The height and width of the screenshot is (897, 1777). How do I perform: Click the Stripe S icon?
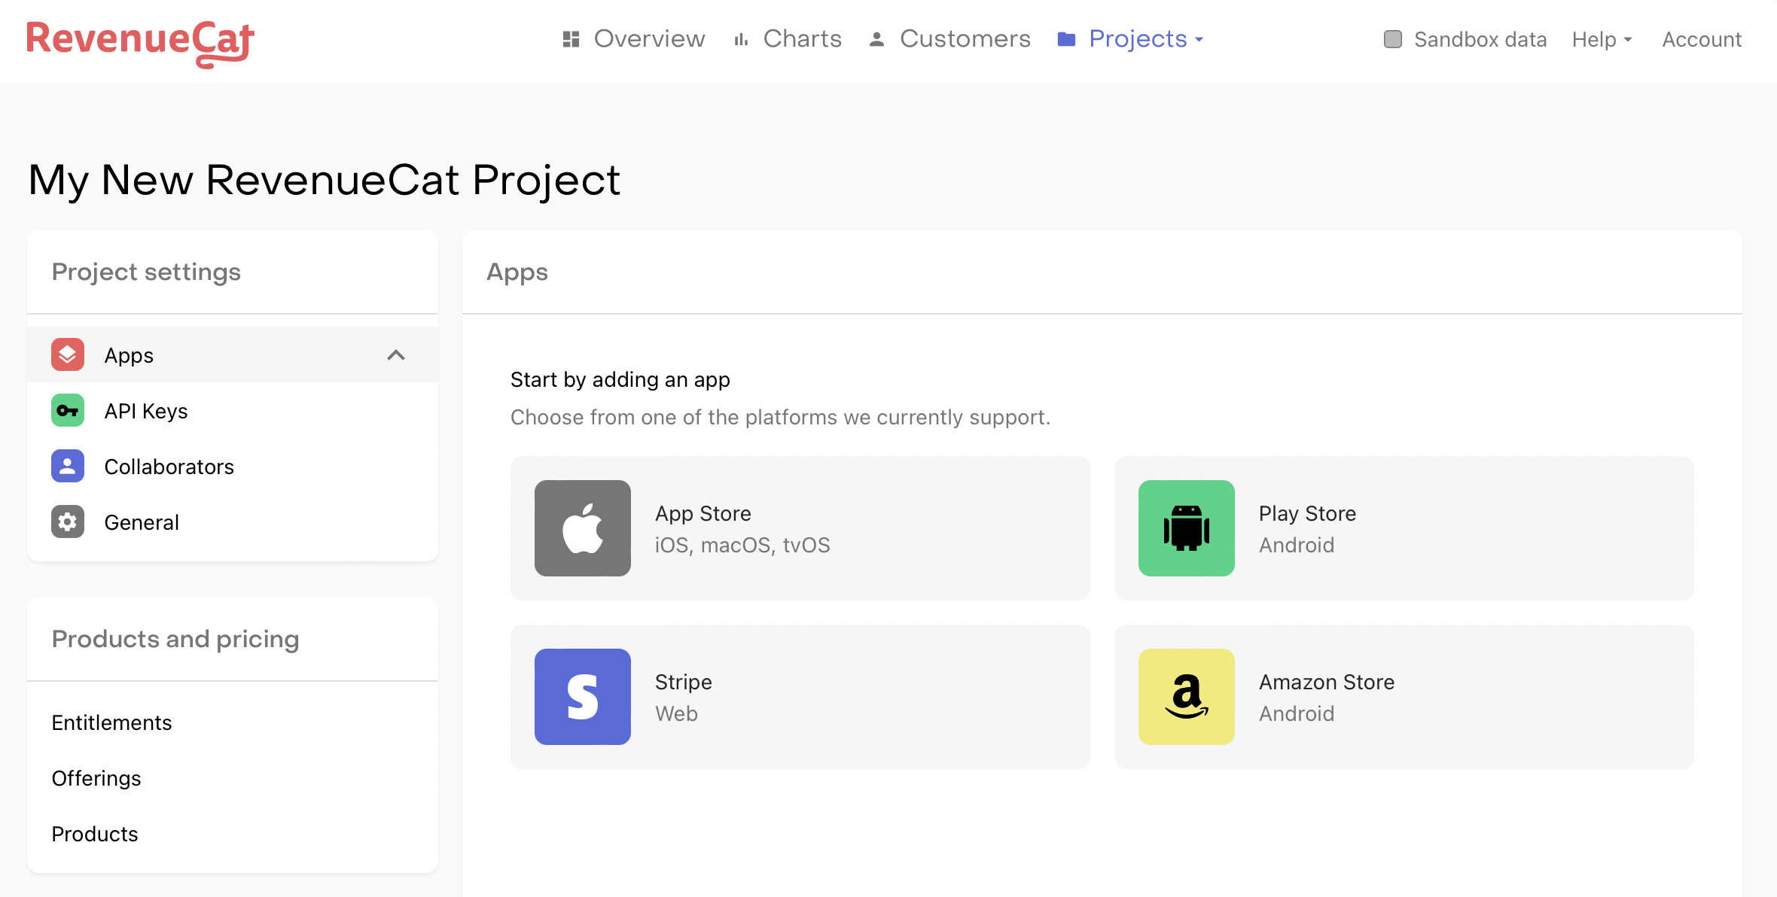pos(582,697)
